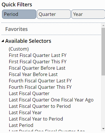
Task: Choose the Last Fiscal Quarter selector
Action: pos(29,93)
